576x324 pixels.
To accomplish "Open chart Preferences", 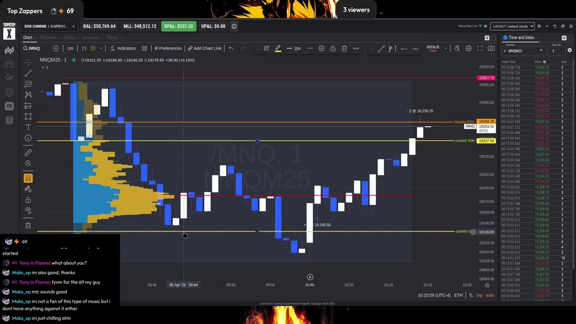I will pyautogui.click(x=168, y=48).
